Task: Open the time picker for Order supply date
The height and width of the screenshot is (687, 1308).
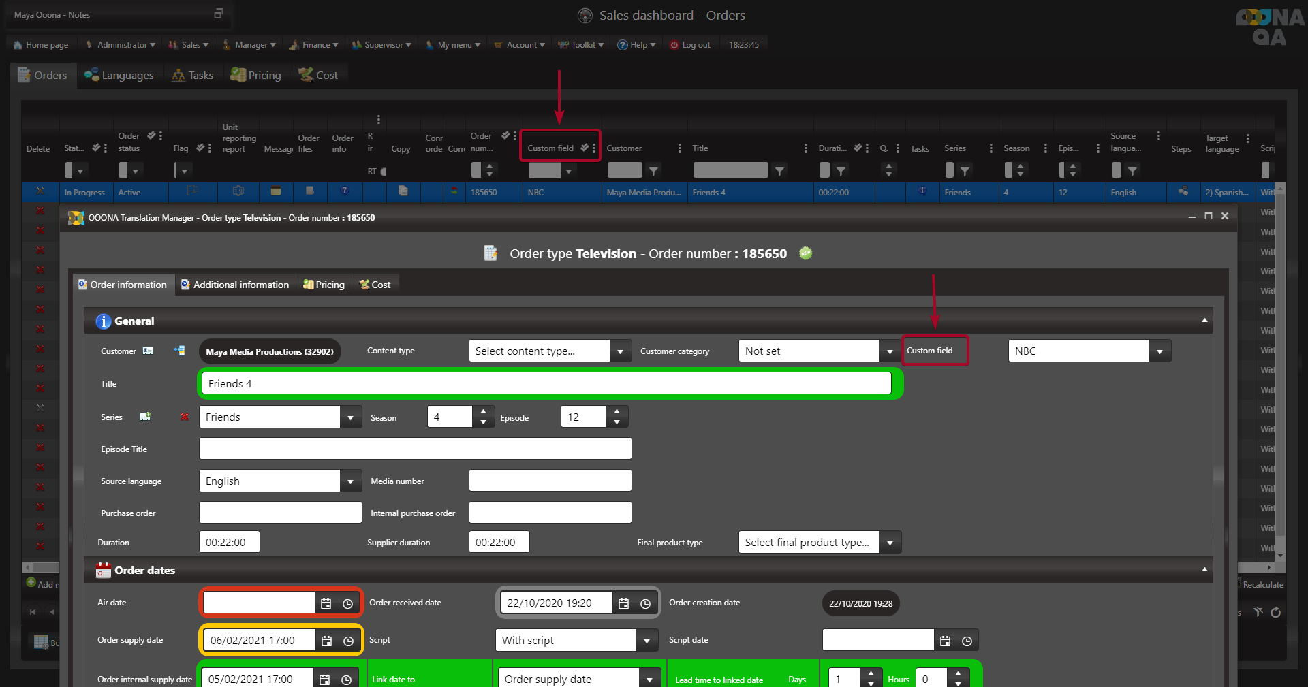Action: coord(348,641)
